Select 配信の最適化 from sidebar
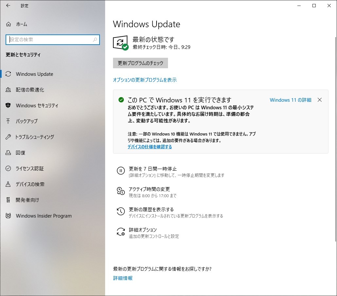The image size is (337, 296). (30, 90)
